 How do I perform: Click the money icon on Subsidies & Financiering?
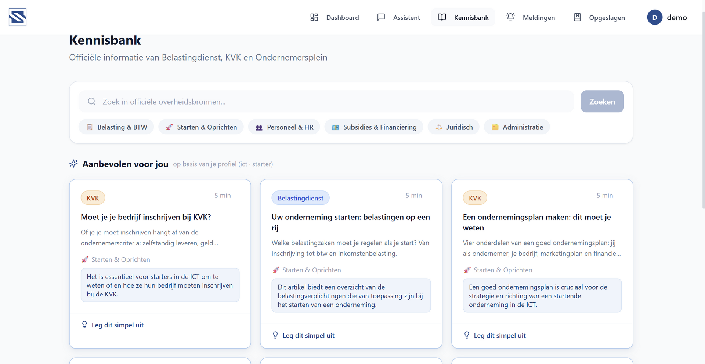[x=335, y=127]
